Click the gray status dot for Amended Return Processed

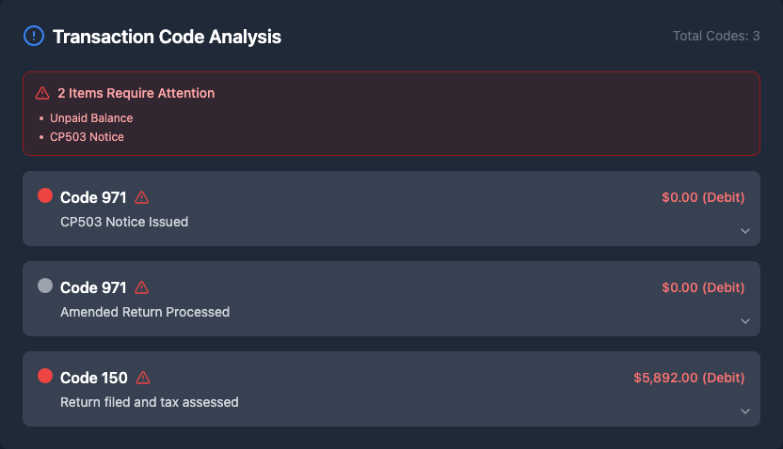[x=45, y=286]
